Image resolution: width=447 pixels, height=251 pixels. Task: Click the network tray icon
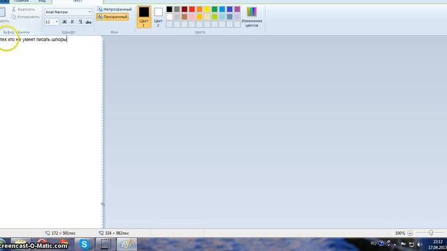click(x=411, y=244)
